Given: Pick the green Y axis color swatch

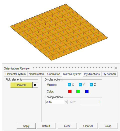Looking at the screenshot, I should click(78, 91).
